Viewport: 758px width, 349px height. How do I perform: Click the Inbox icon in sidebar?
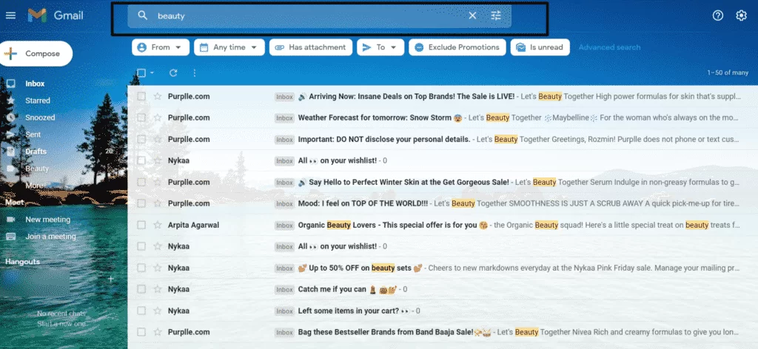pos(10,84)
